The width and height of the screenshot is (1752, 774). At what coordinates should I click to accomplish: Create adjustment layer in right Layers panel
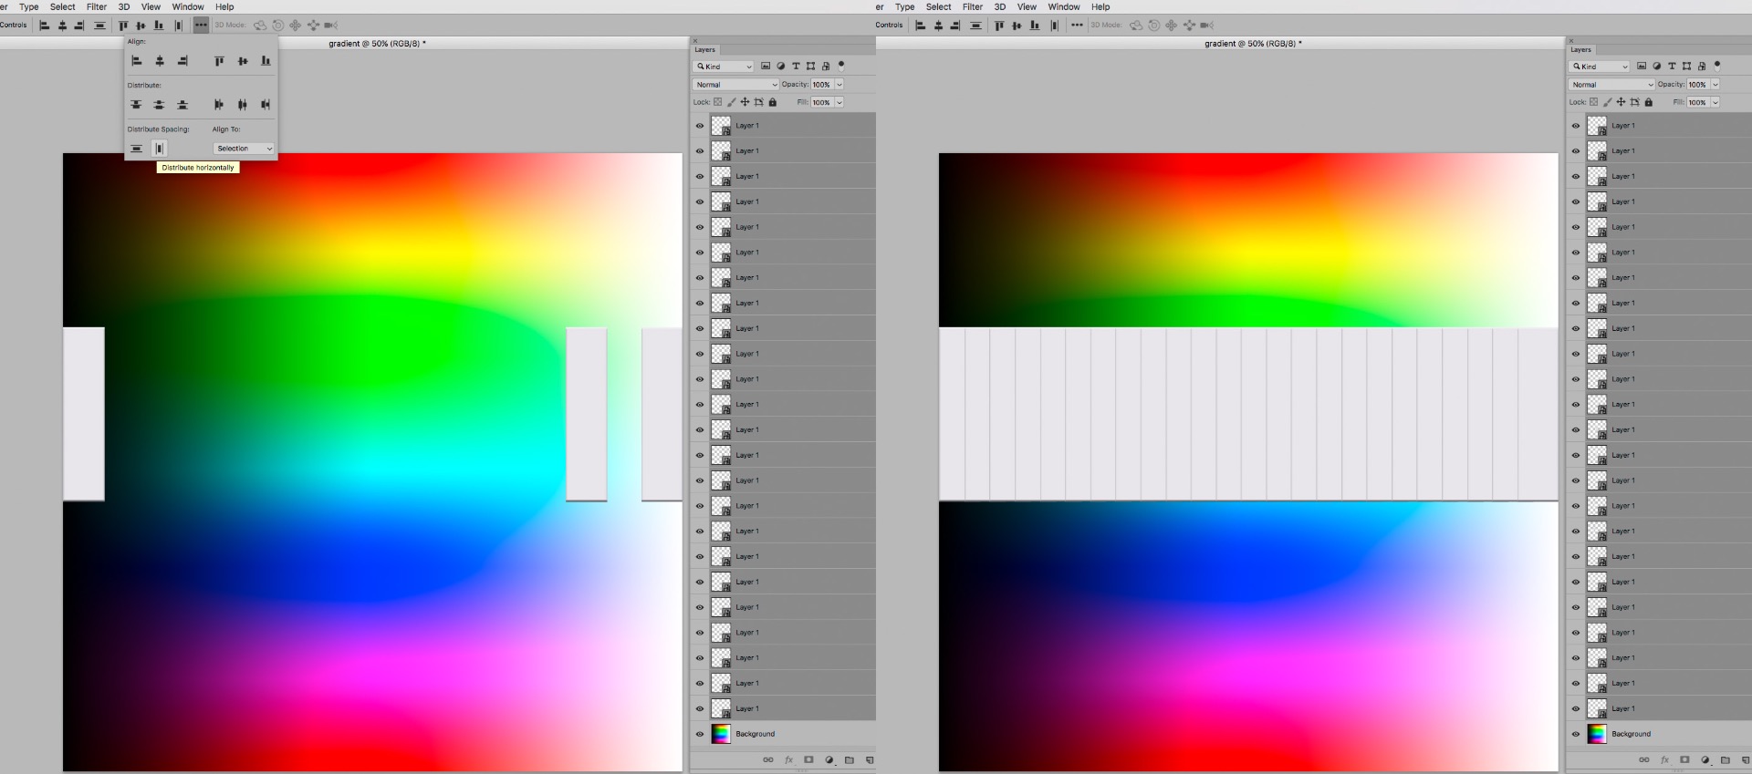[1705, 760]
